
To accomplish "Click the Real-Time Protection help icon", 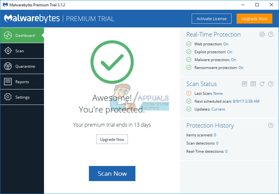I will (271, 34).
